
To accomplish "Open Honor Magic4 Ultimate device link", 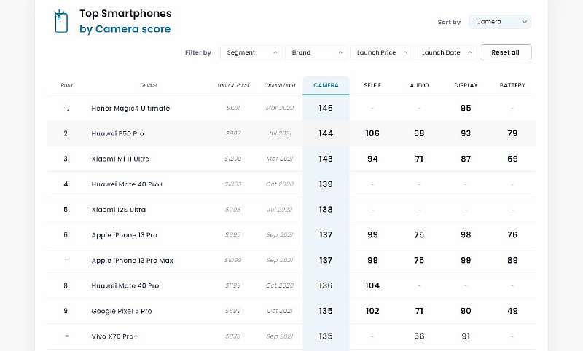I will coord(130,109).
